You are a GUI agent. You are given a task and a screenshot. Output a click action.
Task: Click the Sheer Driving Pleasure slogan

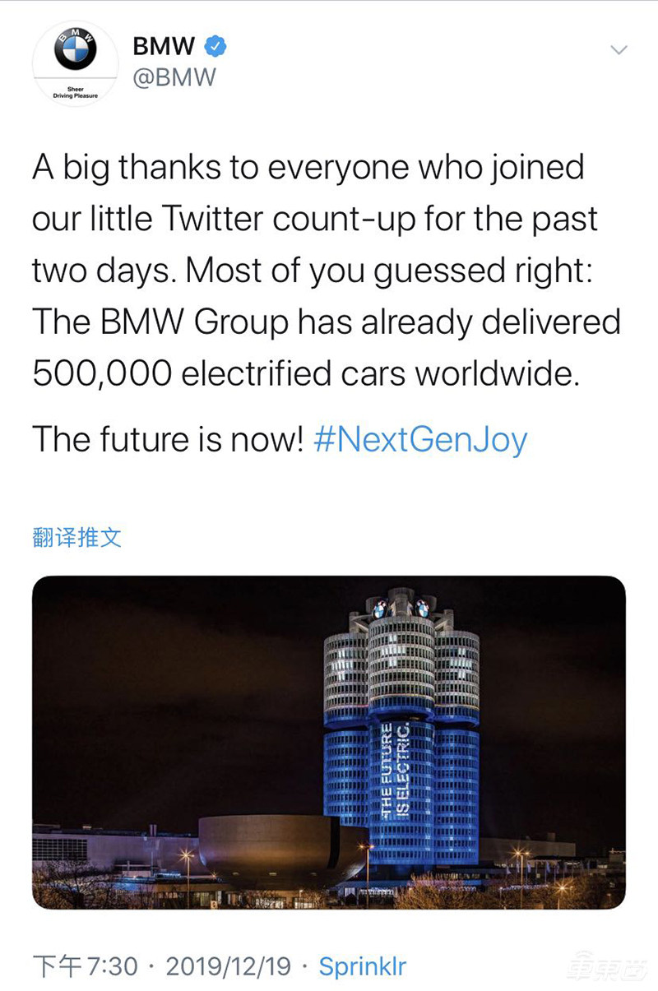point(75,92)
